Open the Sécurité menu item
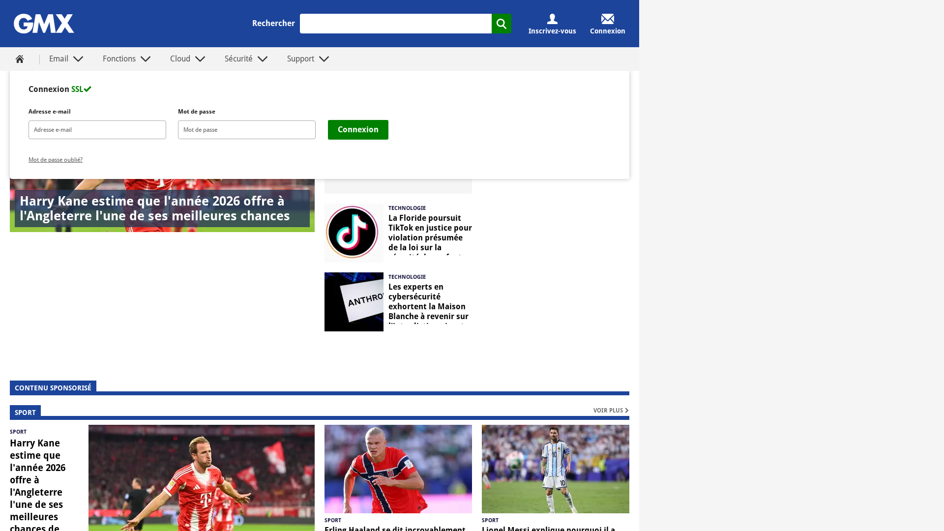Screen dimensions: 944x531 coord(238,59)
